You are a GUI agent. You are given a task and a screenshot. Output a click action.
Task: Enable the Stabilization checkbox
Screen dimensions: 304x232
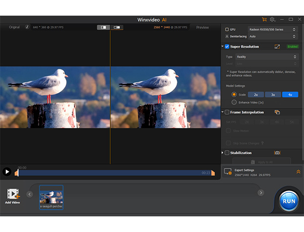click(x=227, y=153)
